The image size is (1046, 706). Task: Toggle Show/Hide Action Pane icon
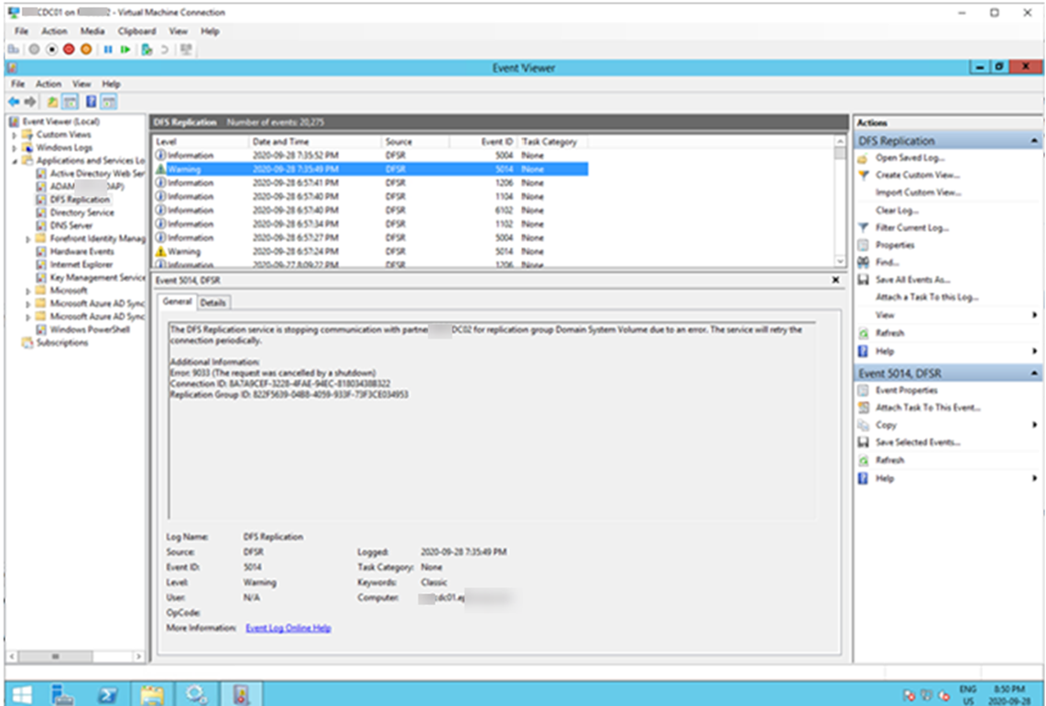109,102
